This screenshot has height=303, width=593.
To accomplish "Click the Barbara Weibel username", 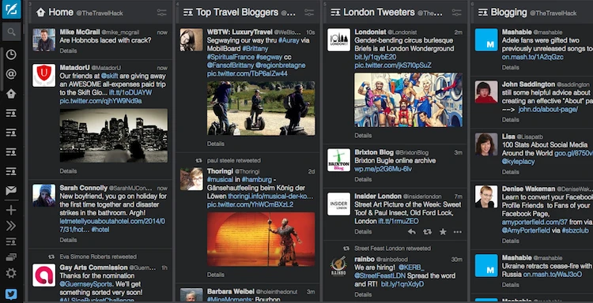I will (x=231, y=291).
